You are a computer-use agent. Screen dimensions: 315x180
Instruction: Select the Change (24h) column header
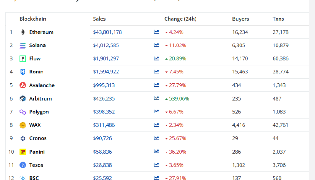pos(180,19)
